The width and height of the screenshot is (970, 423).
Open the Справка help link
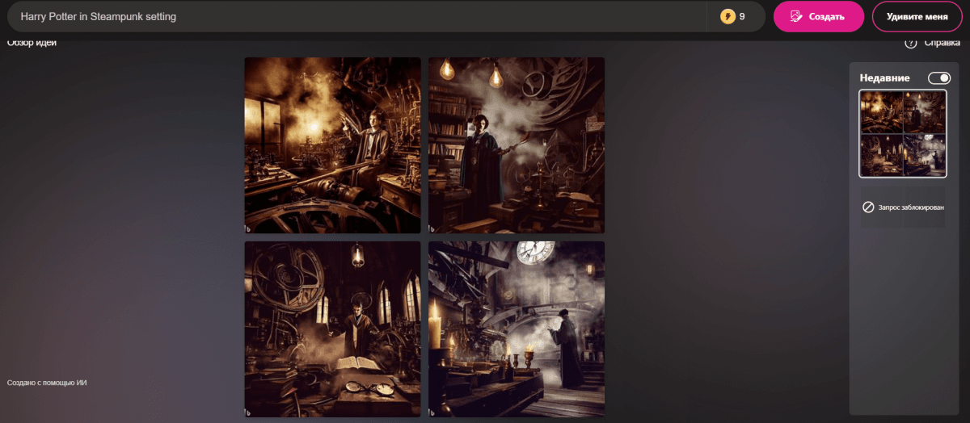[942, 43]
